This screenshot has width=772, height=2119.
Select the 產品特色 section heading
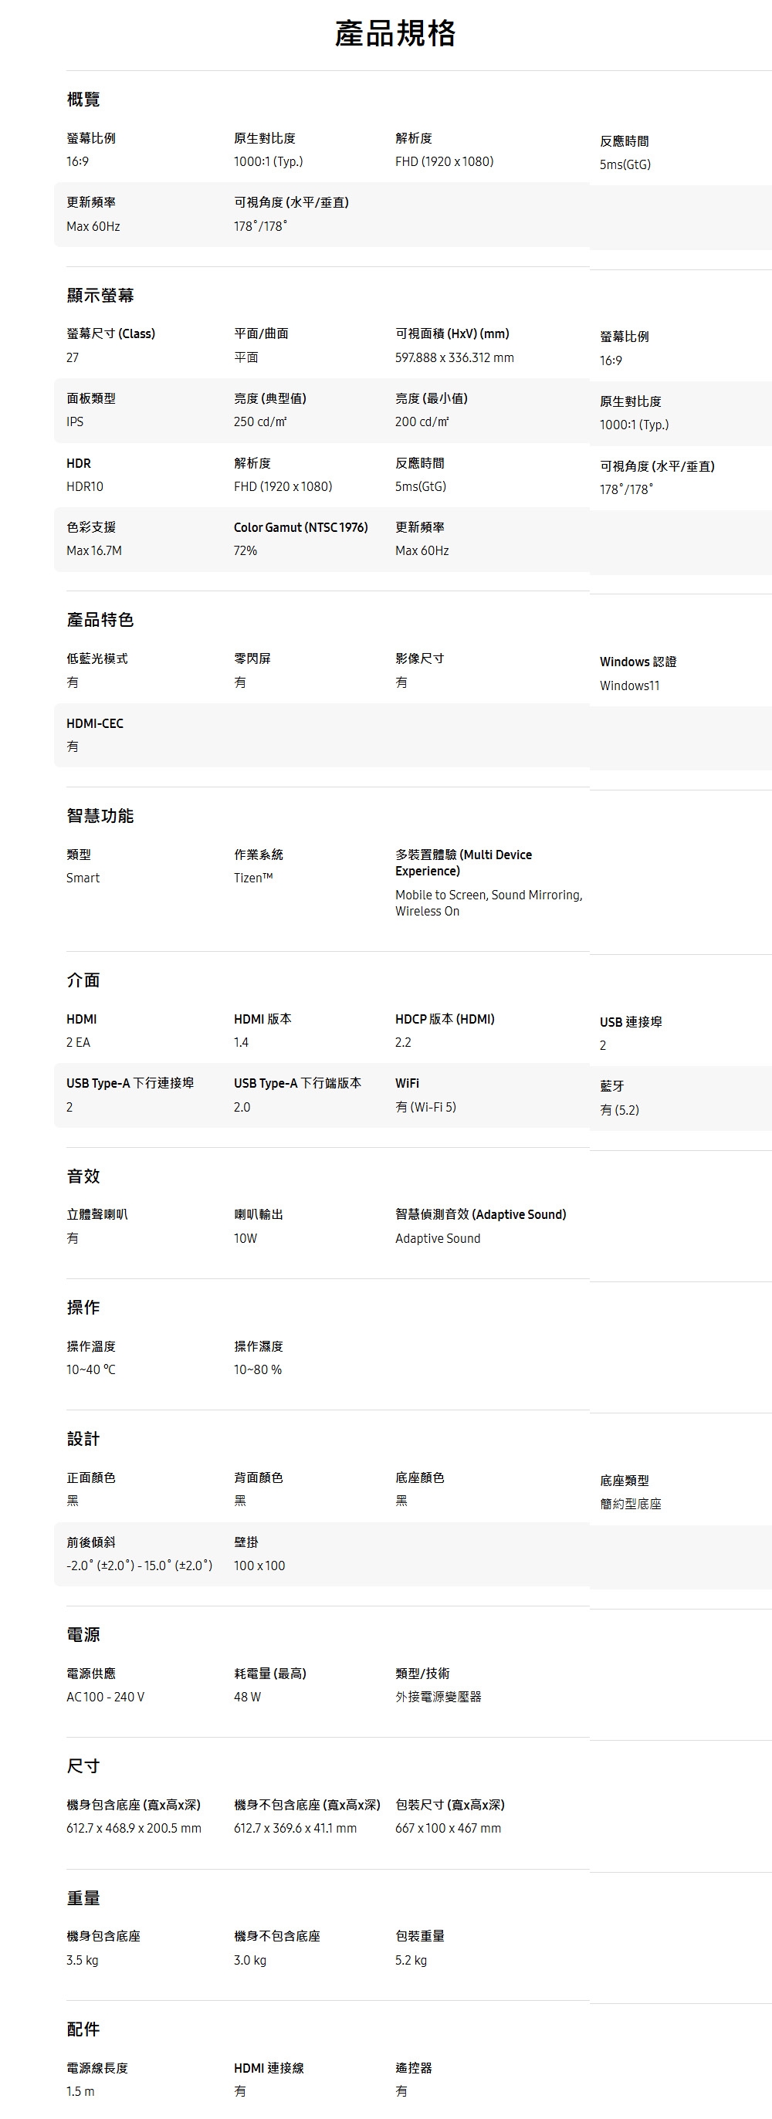pos(100,619)
